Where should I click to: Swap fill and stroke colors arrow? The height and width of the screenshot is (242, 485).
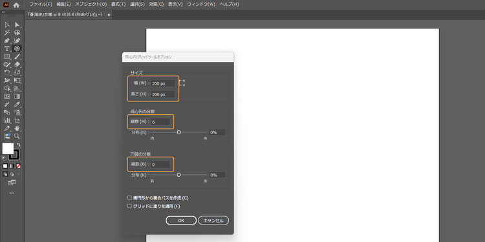tap(19, 145)
